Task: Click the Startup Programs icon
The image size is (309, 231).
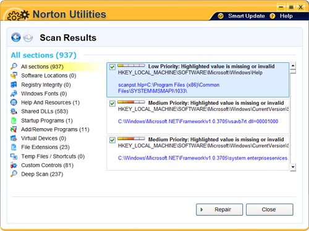Action: click(14, 120)
